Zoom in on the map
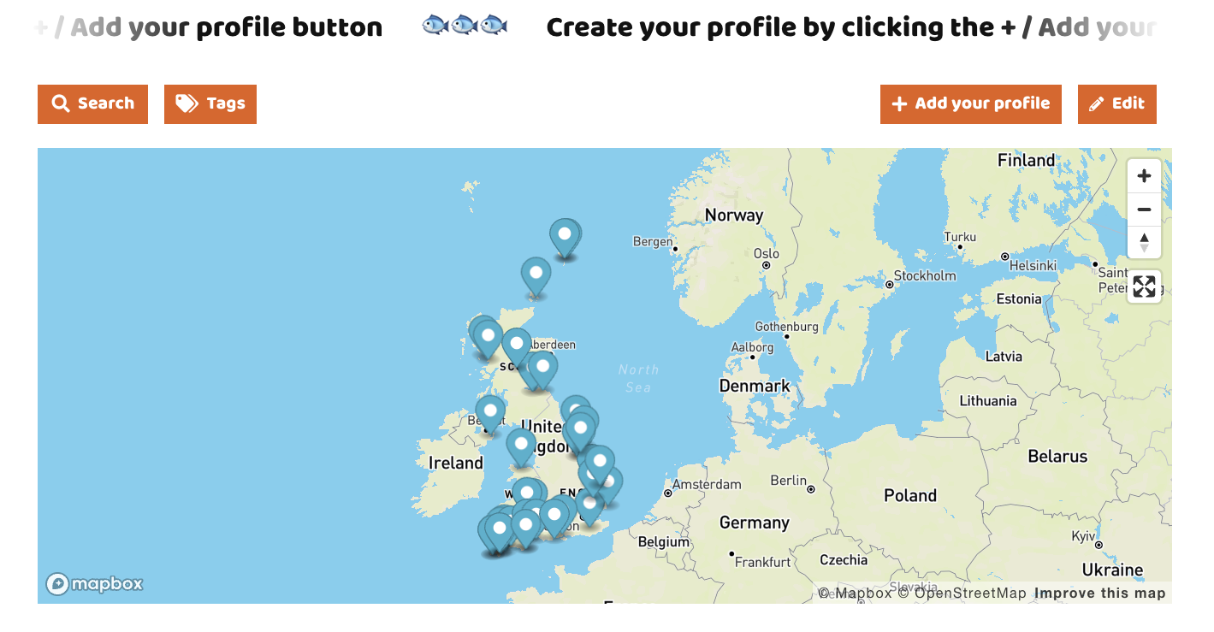 point(1144,176)
